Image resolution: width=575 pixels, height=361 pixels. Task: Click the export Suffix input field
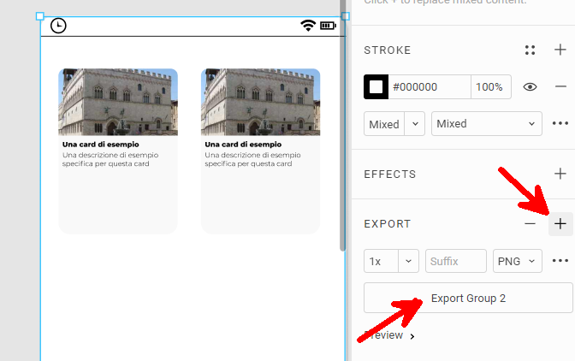pyautogui.click(x=455, y=261)
